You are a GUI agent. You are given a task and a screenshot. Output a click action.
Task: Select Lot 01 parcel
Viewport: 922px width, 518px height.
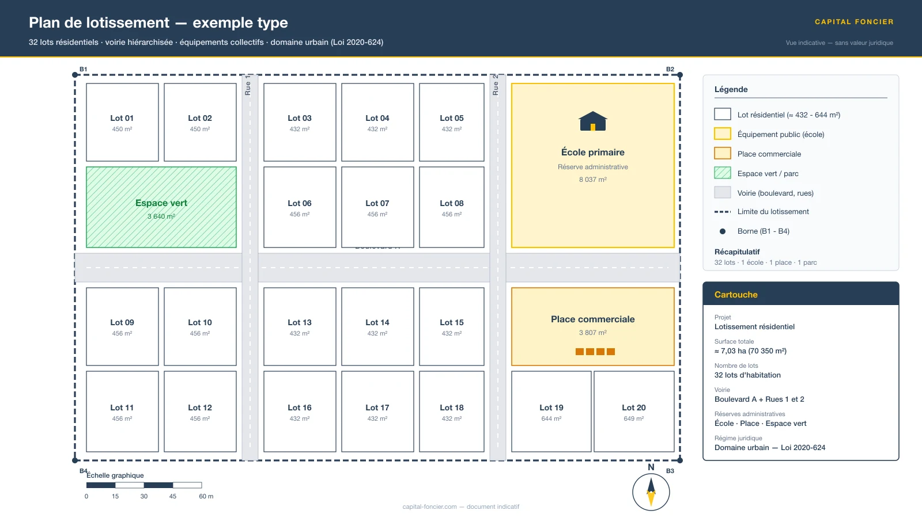coord(122,122)
